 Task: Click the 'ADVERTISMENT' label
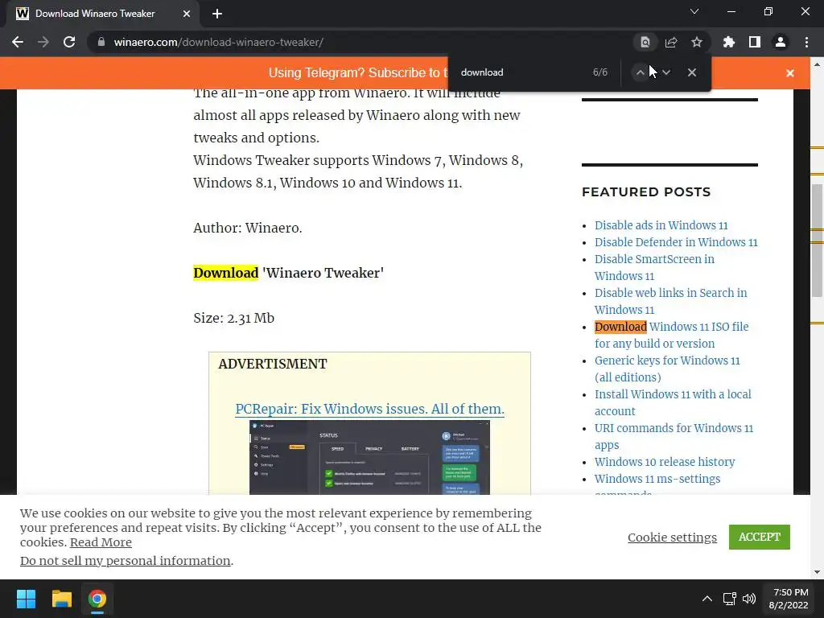pyautogui.click(x=273, y=364)
